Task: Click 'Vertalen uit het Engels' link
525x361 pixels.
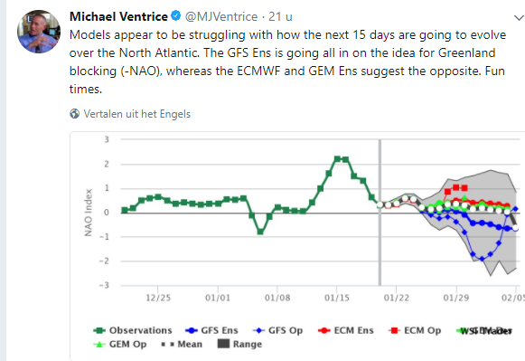Action: tap(137, 114)
